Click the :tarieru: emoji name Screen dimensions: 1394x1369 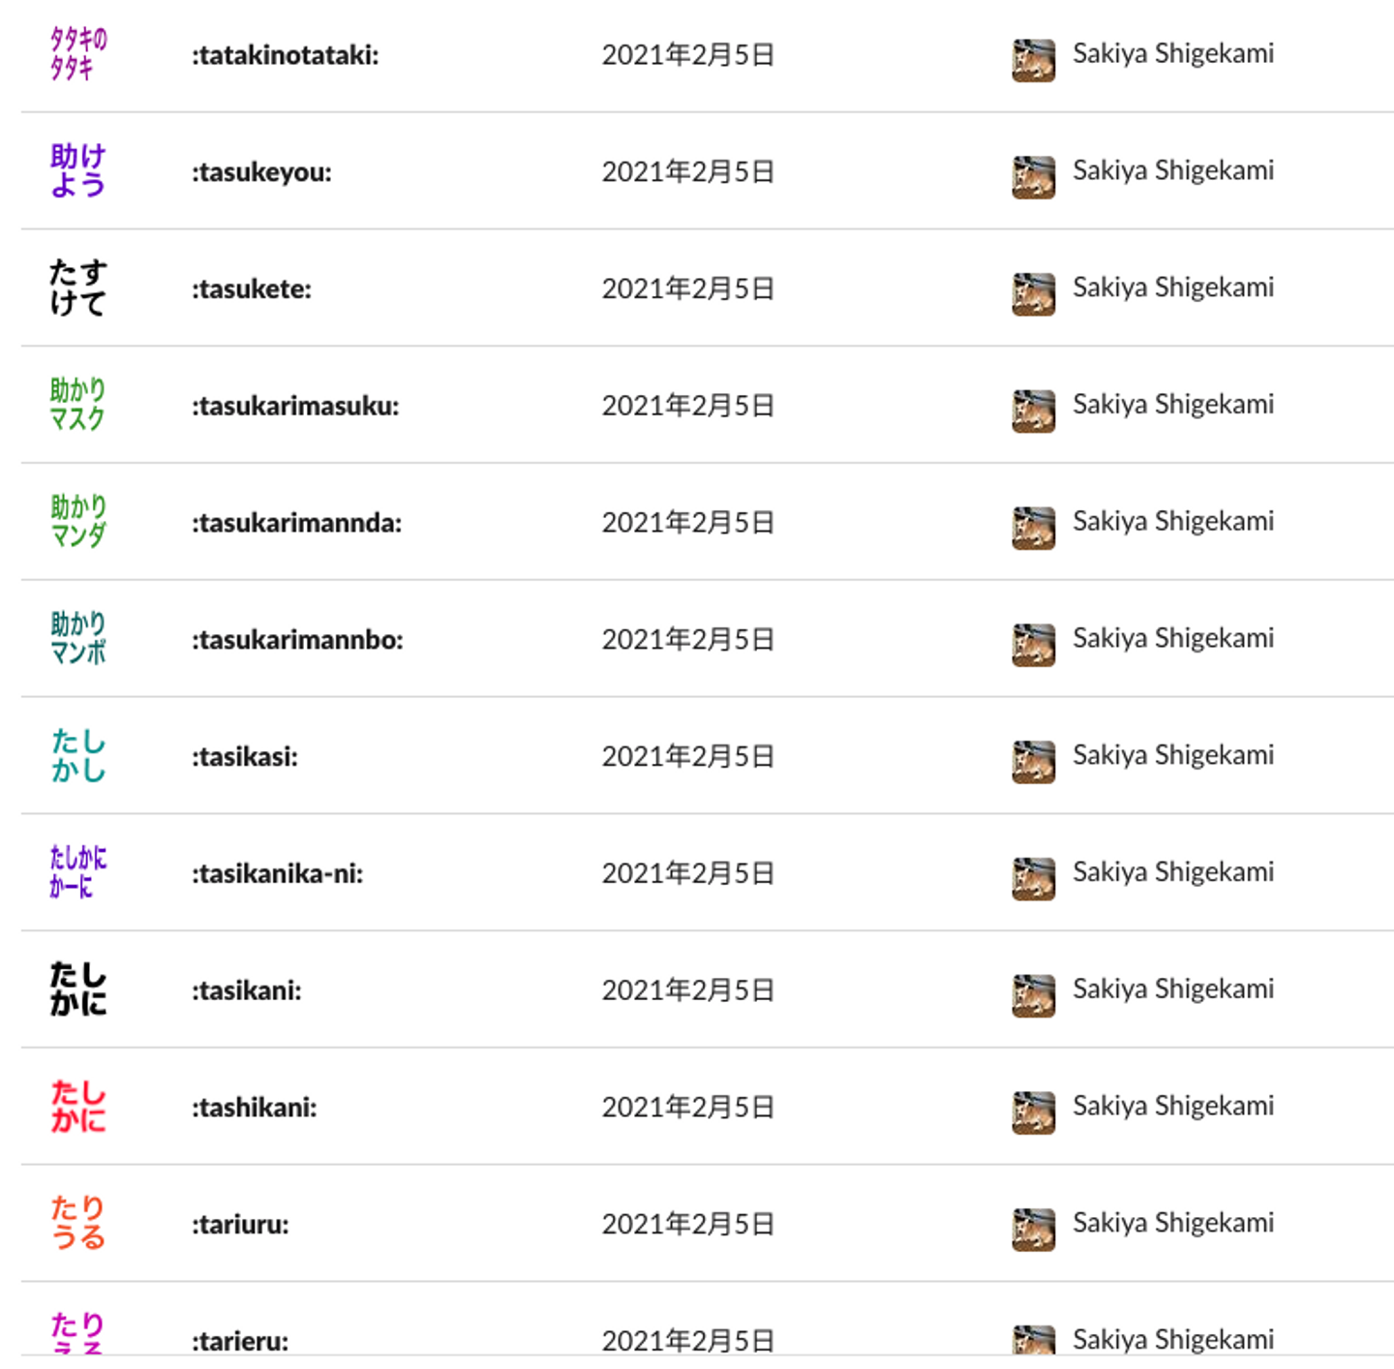pyautogui.click(x=240, y=1342)
